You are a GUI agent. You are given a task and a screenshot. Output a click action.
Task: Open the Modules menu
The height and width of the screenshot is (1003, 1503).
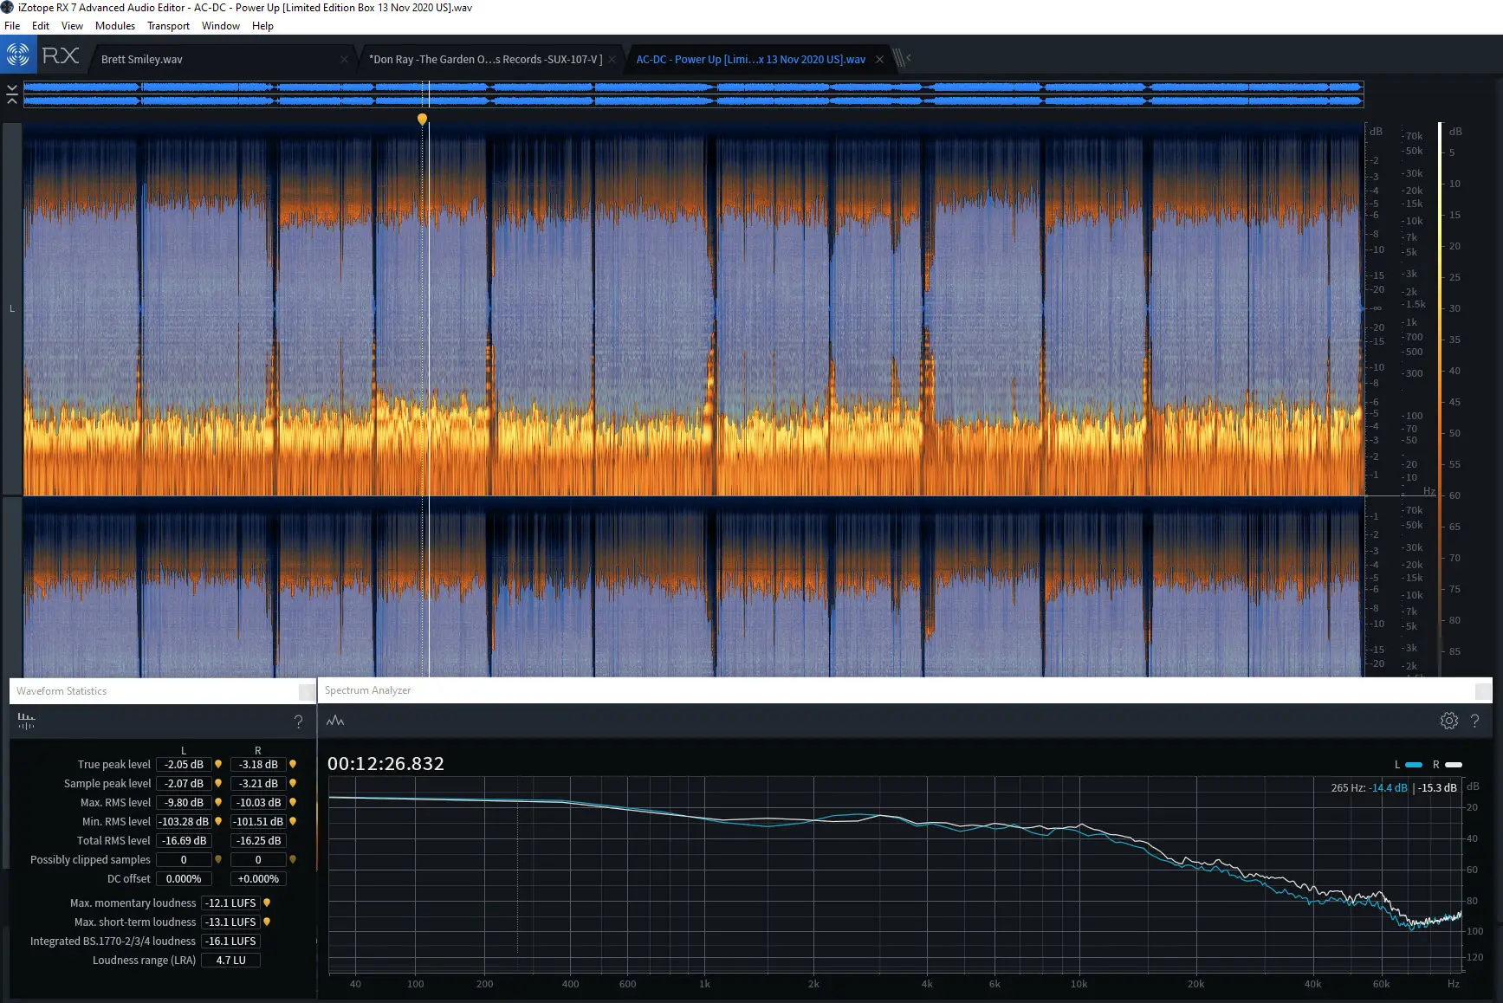(x=115, y=26)
